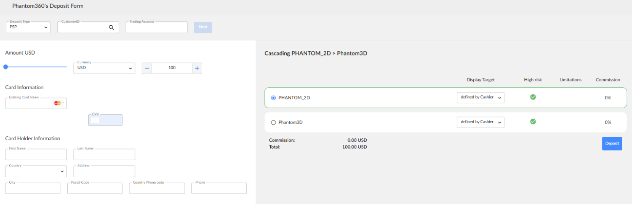
Task: Open Phantom3D Display Target dropdown
Action: pyautogui.click(x=480, y=122)
